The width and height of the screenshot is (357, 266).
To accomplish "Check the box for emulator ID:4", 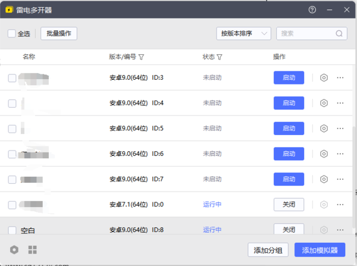I will [x=12, y=104].
